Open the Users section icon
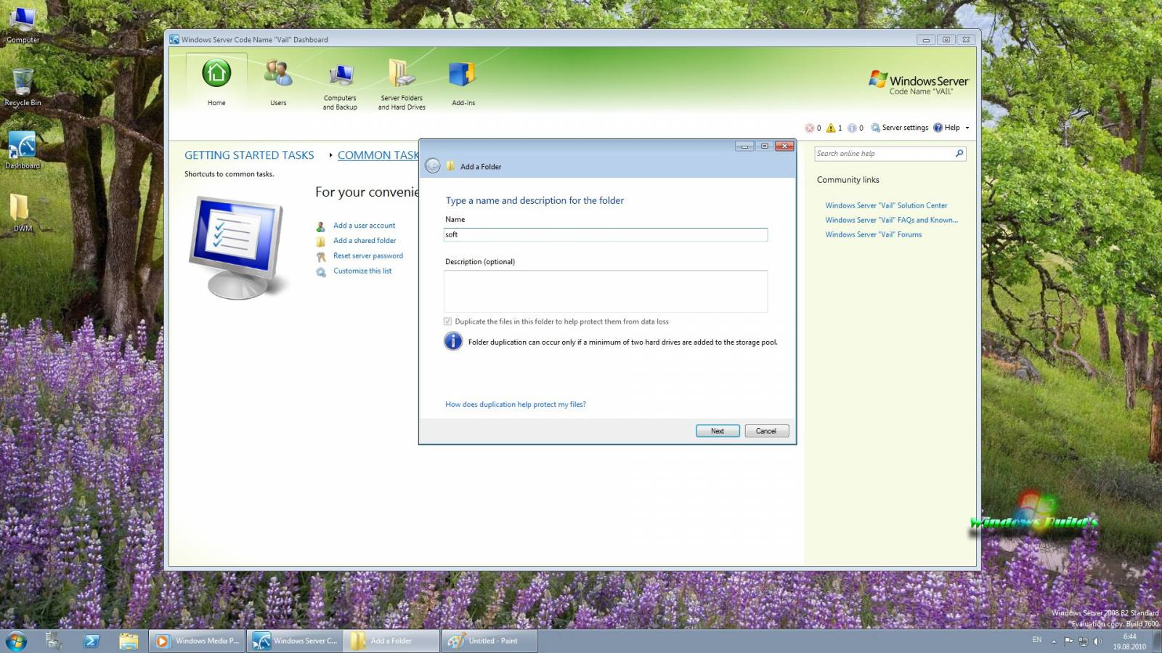 coord(278,83)
